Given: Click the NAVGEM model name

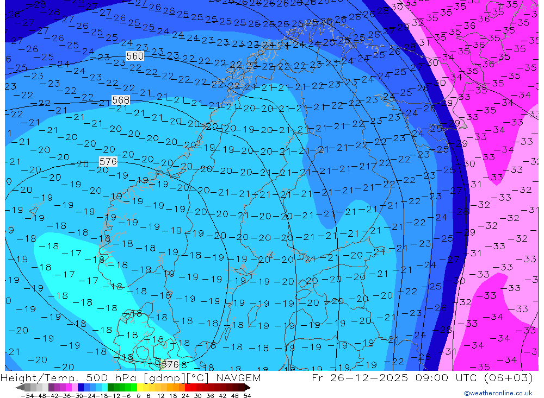Looking at the screenshot, I should pos(238,378).
